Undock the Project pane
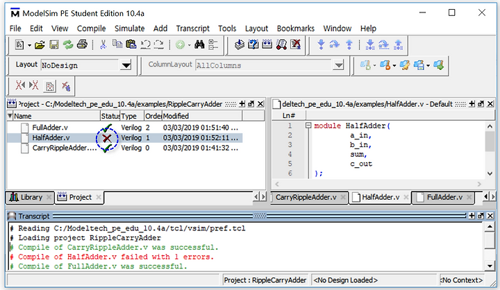Screen dimensions: 500x290 tap(251, 104)
